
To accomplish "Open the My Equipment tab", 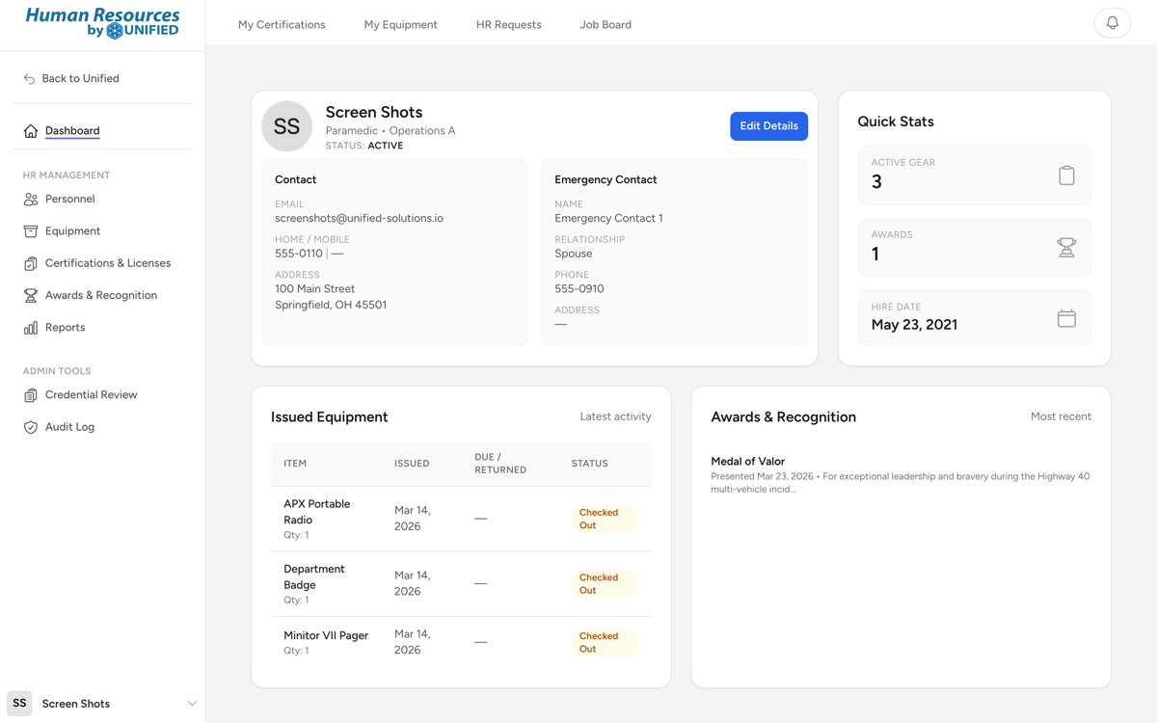I will coord(400,25).
